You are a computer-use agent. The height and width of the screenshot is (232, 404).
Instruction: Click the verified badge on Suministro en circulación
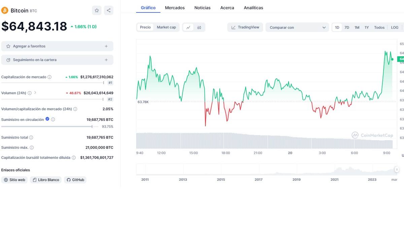[x=47, y=119]
